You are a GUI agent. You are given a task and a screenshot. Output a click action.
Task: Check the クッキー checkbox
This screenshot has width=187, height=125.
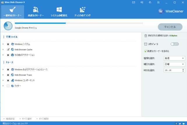(x=8, y=86)
